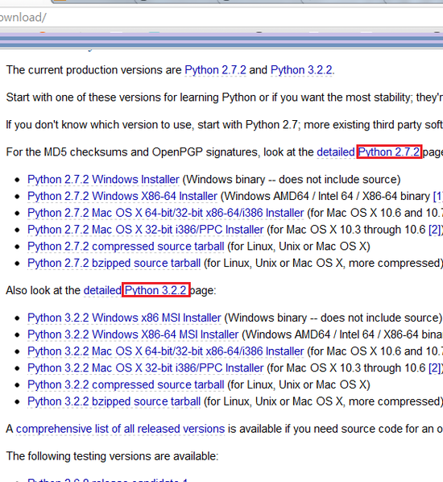This screenshot has height=482, width=443.
Task: Open Python 3.2.2 page link after 'Also look at the detailed'
Action: tap(155, 290)
